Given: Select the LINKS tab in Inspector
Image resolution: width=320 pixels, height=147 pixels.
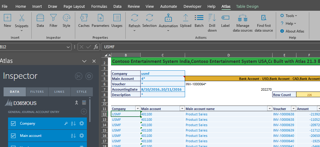Looking at the screenshot, I should point(59,92).
